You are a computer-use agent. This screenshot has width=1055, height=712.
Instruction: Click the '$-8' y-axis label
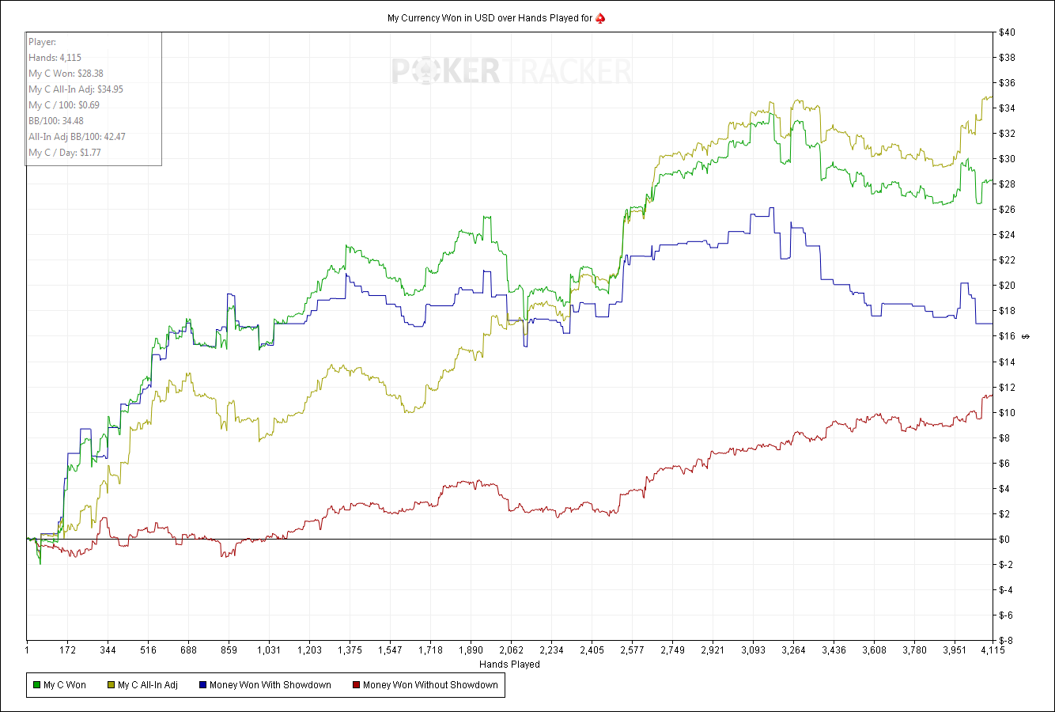pyautogui.click(x=1006, y=641)
